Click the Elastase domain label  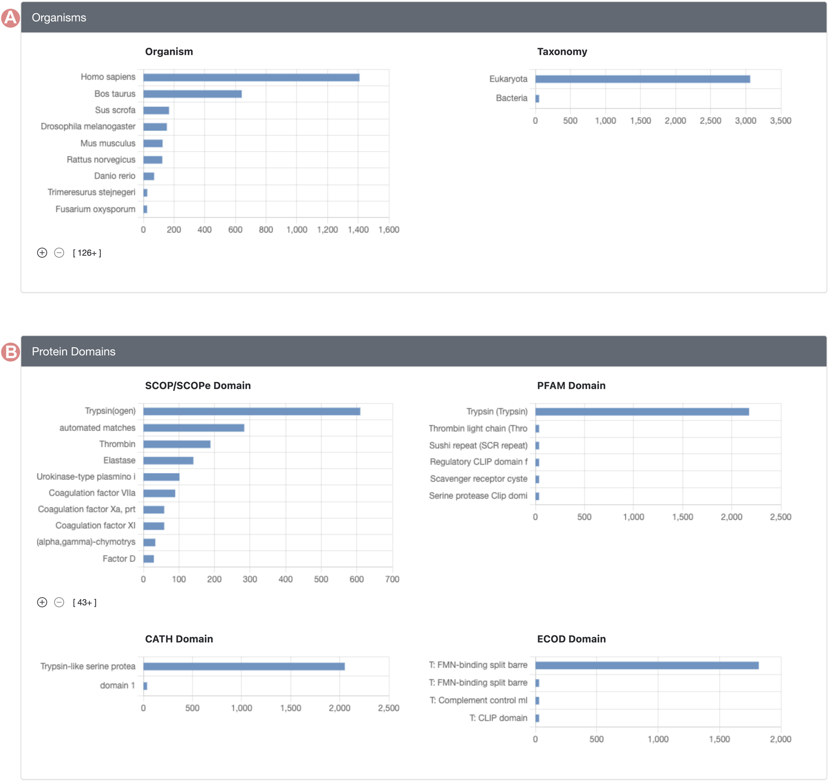tap(119, 460)
